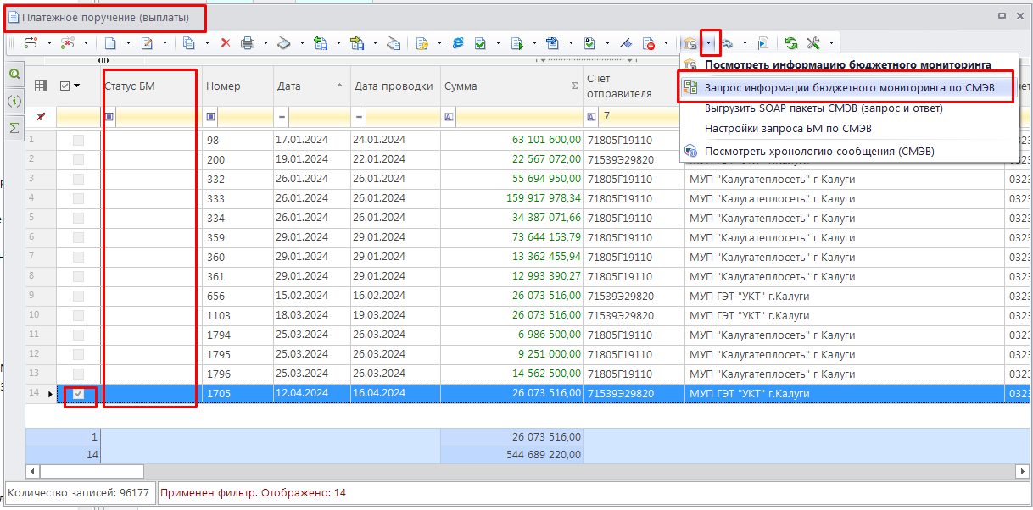Sort by the Дата проводки column header
This screenshot has width=1033, height=510.
point(395,86)
